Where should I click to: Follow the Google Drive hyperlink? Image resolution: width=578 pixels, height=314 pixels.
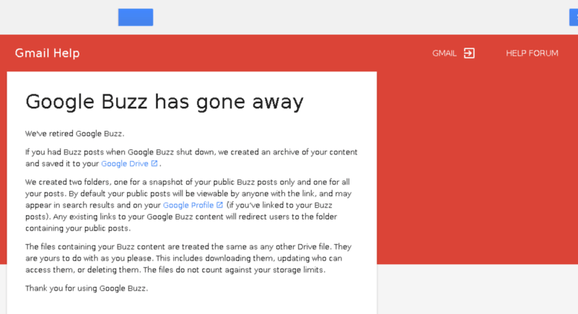coord(124,164)
